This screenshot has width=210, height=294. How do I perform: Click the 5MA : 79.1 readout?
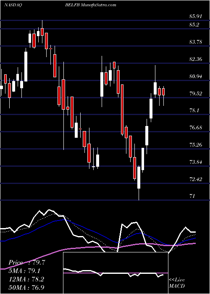tap(25, 271)
